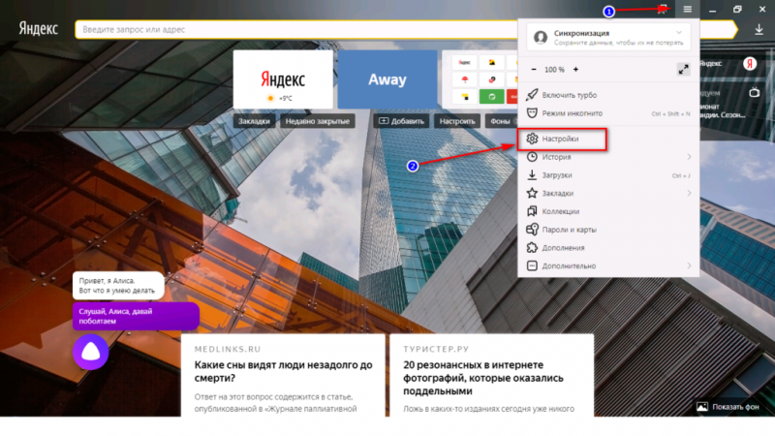The width and height of the screenshot is (775, 436).
Task: Click Показать фон at bottom right
Action: 728,407
